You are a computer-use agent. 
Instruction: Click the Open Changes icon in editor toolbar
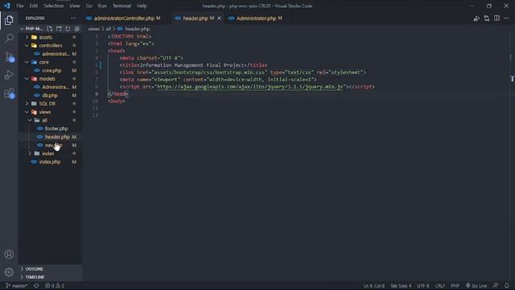click(486, 19)
